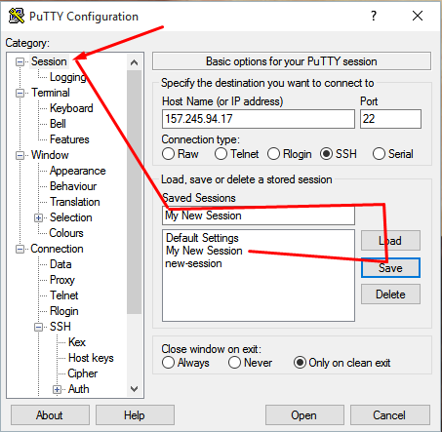The image size is (442, 432).
Task: Collapse the Connection tree node
Action: 20,250
